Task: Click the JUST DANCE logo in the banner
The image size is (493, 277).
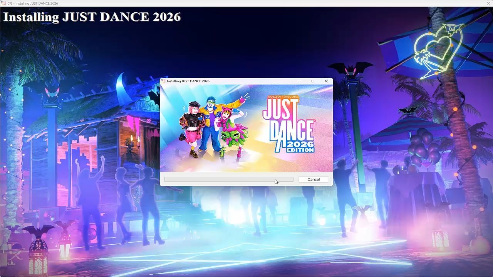Action: tap(288, 119)
